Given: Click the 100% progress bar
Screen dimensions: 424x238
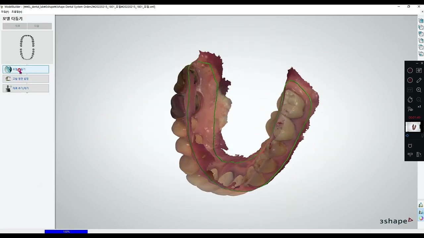Looking at the screenshot, I should (66, 232).
